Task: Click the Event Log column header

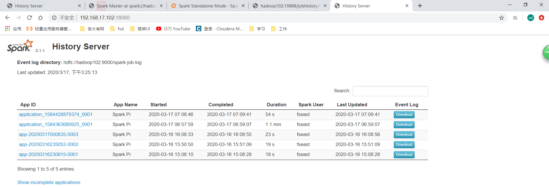Action: point(407,105)
